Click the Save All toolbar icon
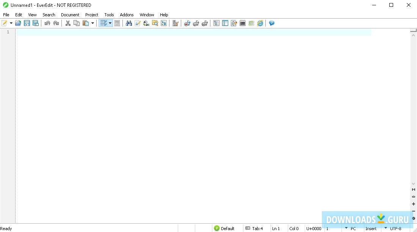 tap(36, 23)
